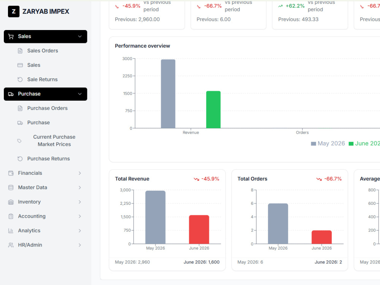Click the Performance overview heading
380x285 pixels.
[142, 46]
